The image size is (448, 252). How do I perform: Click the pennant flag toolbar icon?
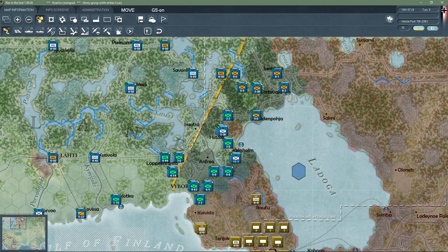tap(163, 19)
